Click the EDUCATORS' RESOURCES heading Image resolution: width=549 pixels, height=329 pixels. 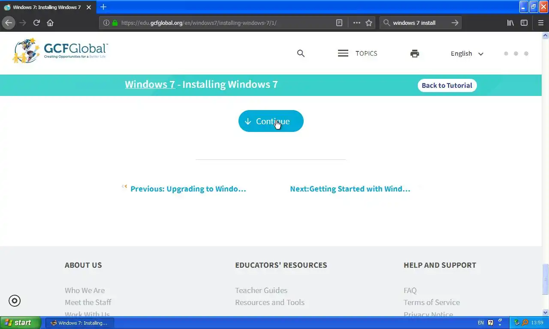click(x=281, y=265)
